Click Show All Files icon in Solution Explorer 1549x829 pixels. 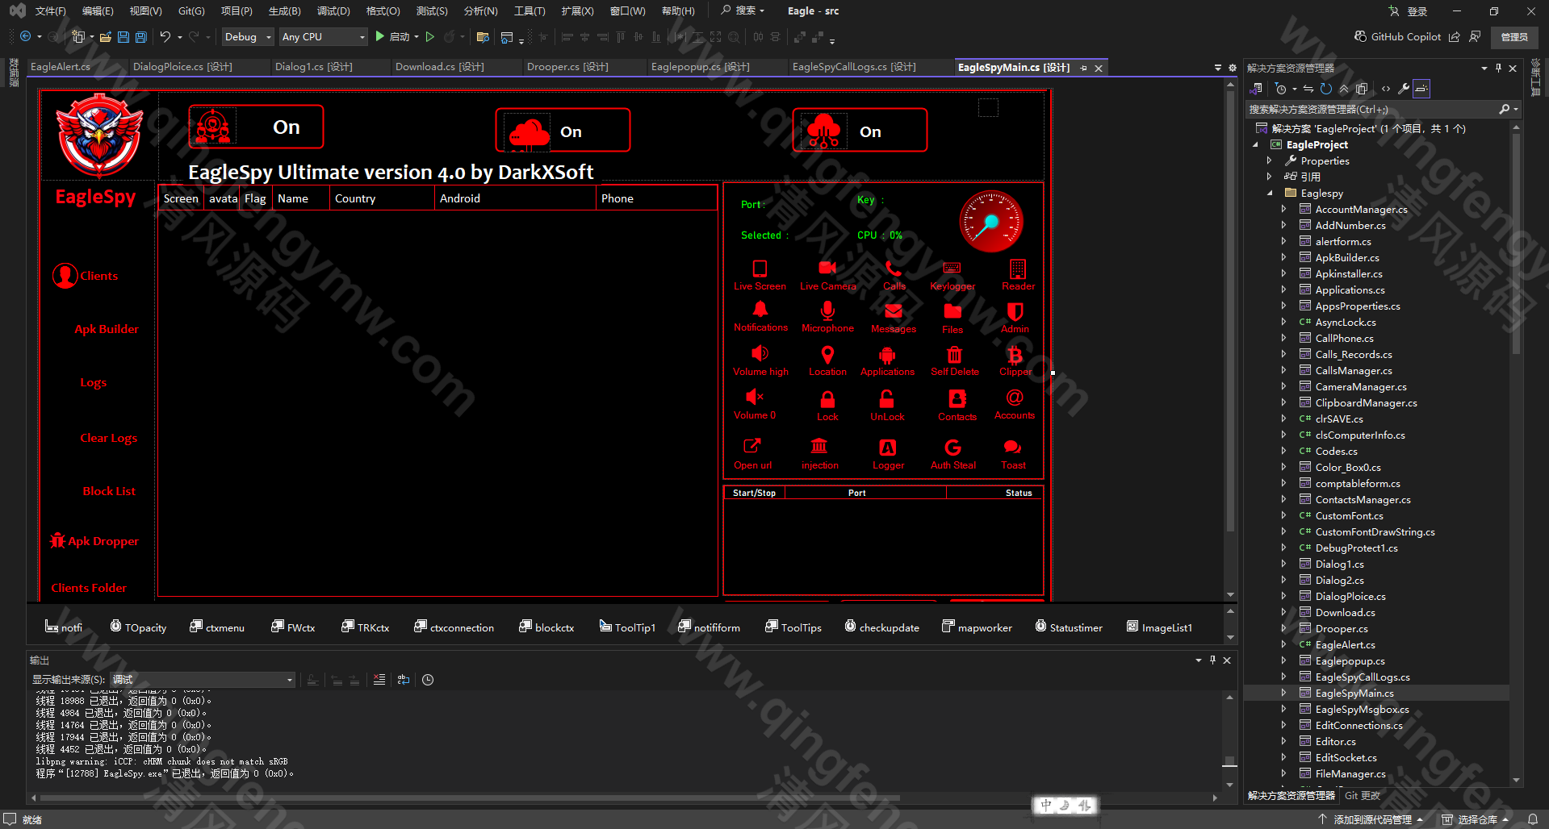tap(1362, 89)
